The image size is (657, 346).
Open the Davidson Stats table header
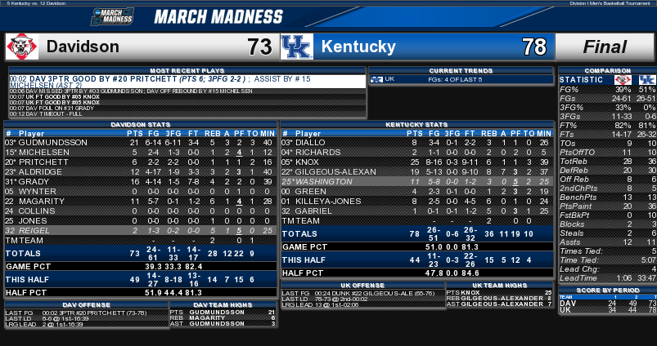pos(141,125)
